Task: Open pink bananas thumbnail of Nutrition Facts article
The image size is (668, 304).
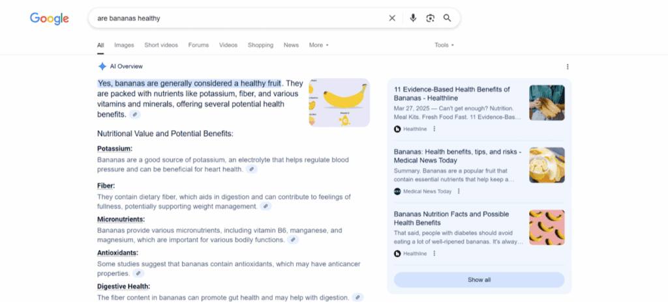Action: (x=547, y=227)
